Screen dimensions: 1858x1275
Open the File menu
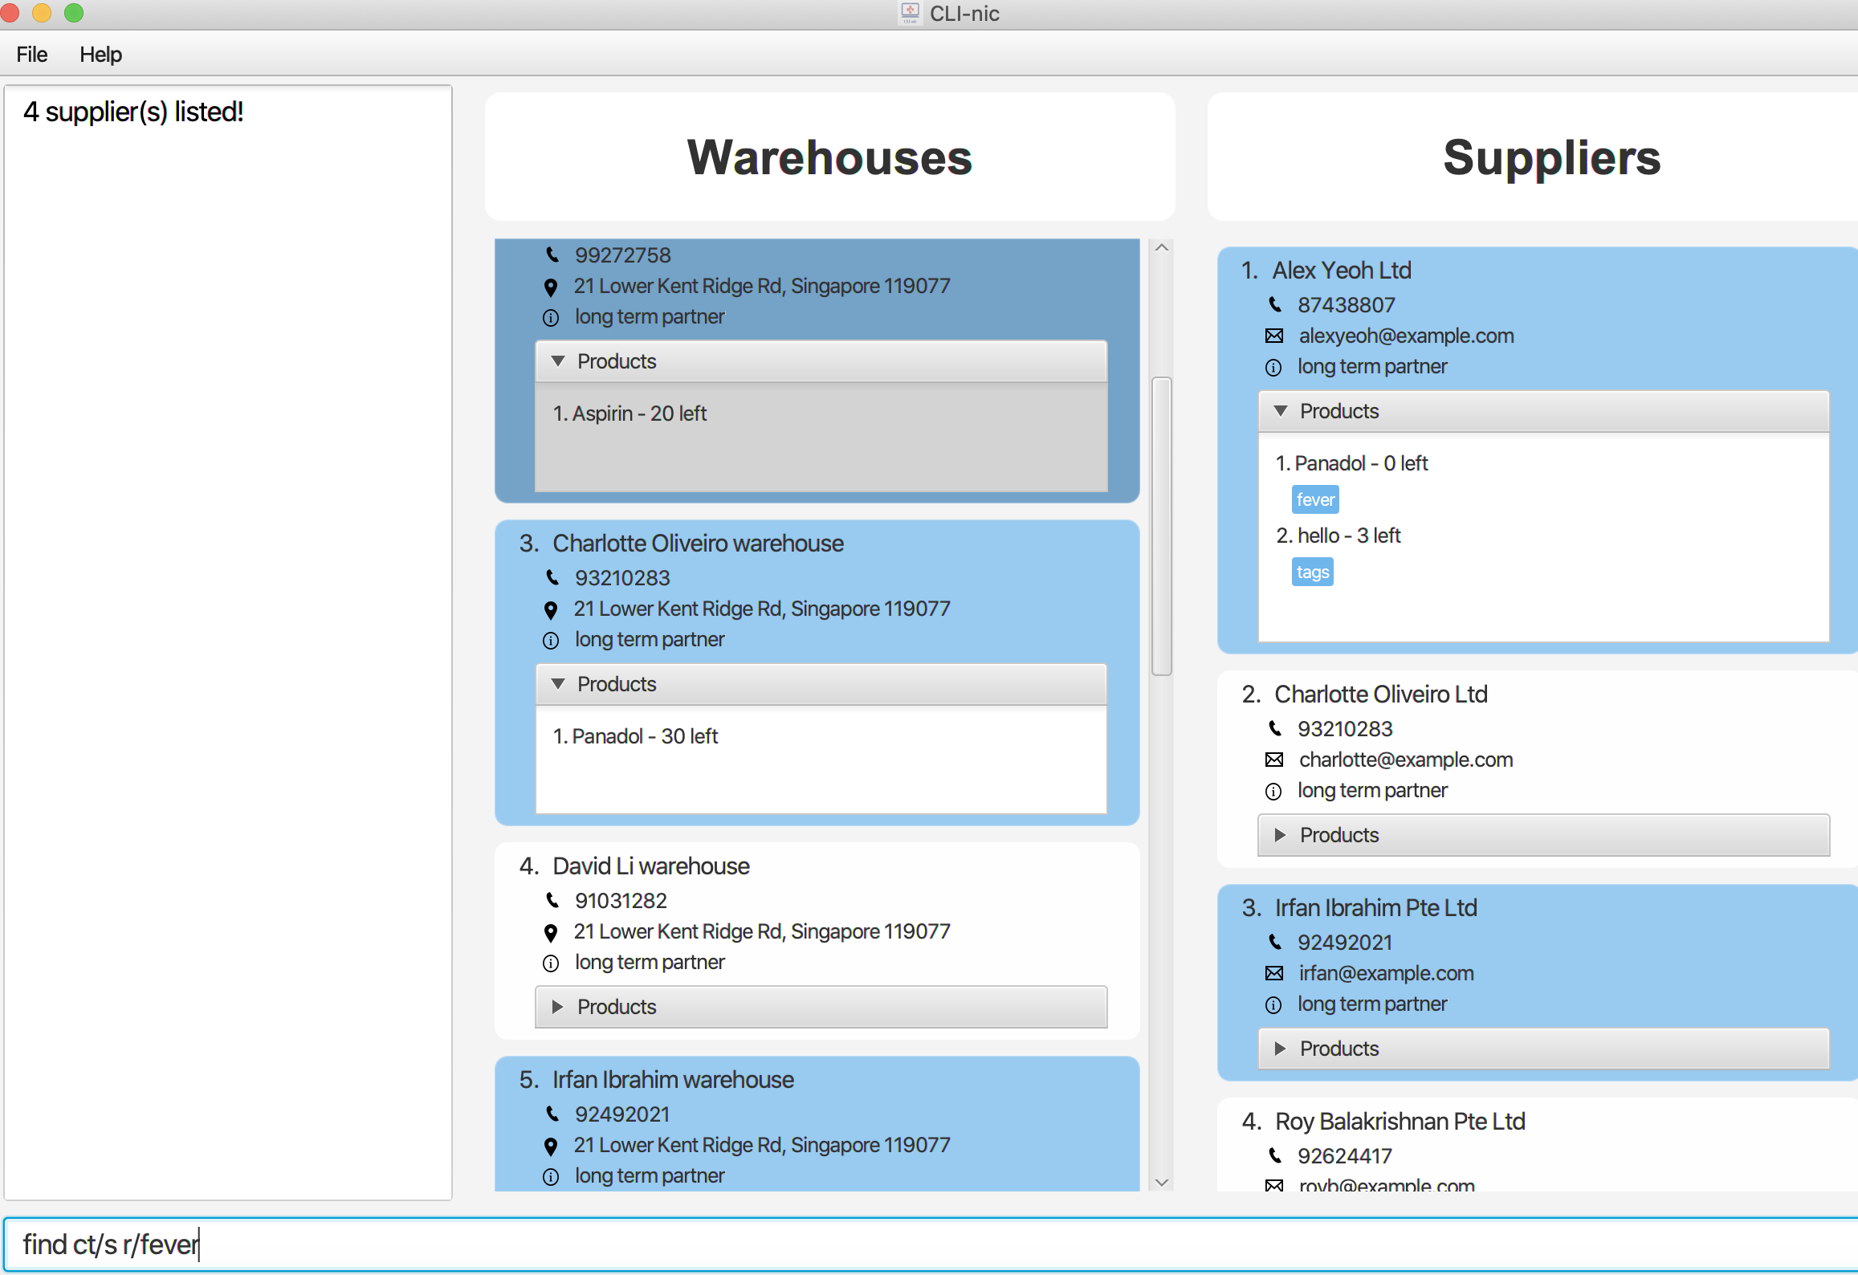32,55
